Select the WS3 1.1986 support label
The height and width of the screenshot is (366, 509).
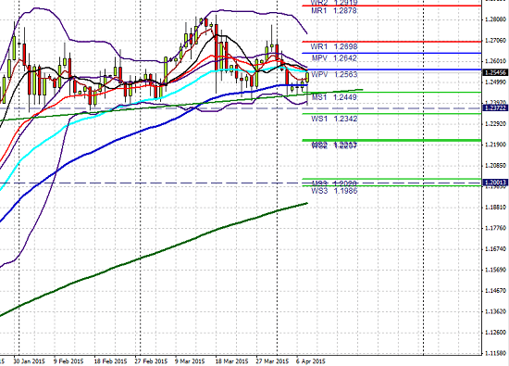coord(334,191)
